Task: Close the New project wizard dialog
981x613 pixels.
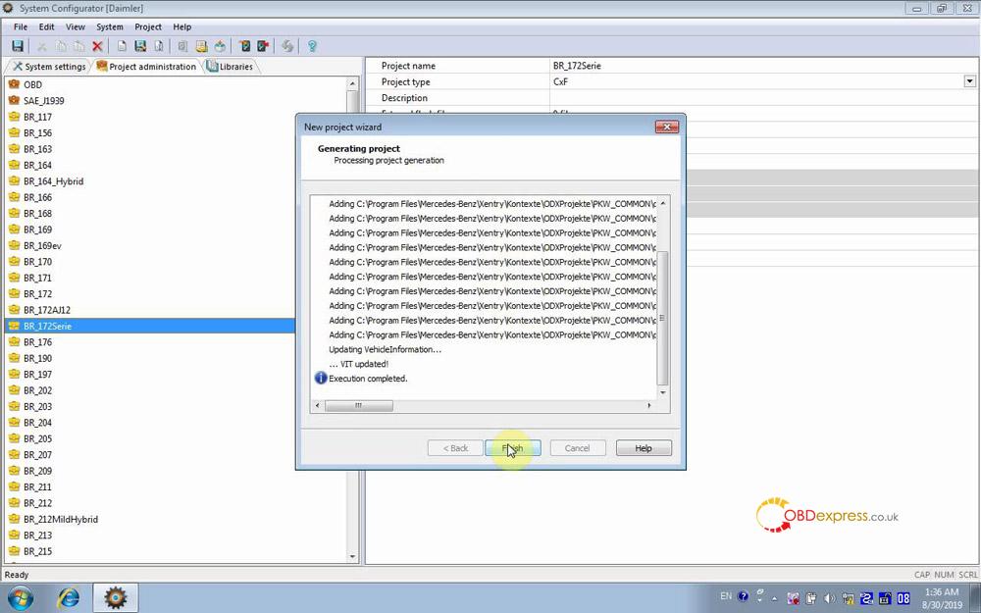Action: pyautogui.click(x=667, y=127)
